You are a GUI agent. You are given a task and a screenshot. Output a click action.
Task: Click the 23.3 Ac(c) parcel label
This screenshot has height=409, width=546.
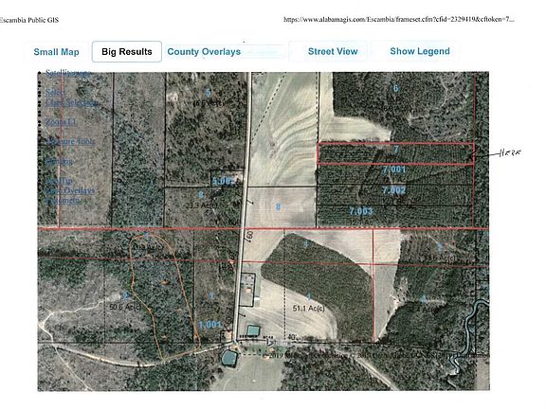point(201,205)
